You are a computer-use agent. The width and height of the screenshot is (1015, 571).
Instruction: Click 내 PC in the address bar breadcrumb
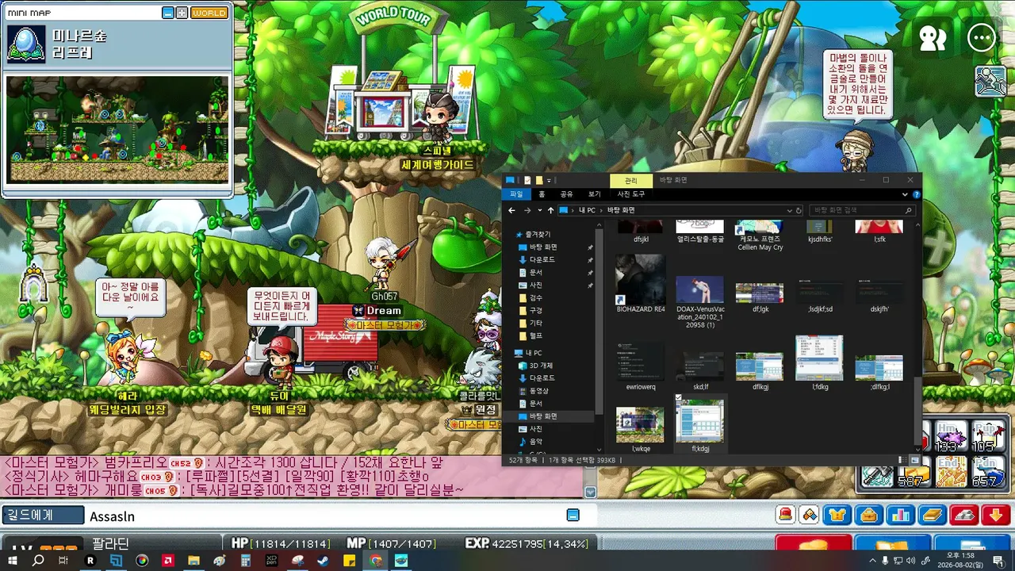tap(587, 210)
